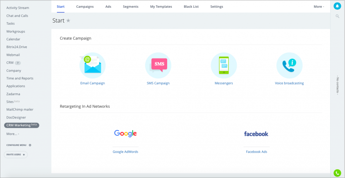Click the search magnifier icon
This screenshot has width=345, height=178.
[337, 16]
